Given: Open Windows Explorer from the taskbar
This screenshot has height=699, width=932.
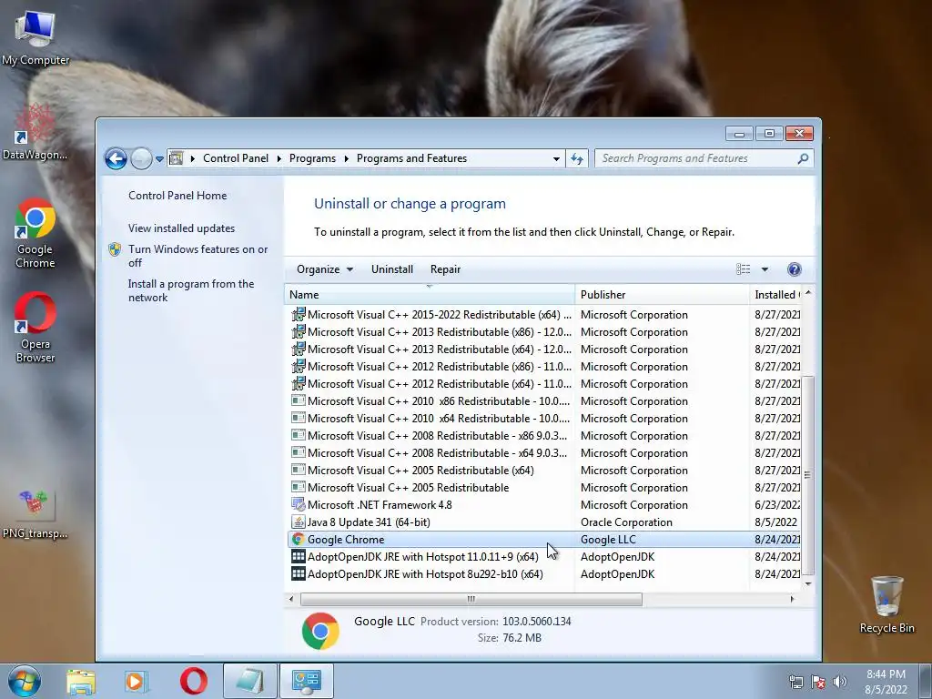Looking at the screenshot, I should (x=81, y=682).
